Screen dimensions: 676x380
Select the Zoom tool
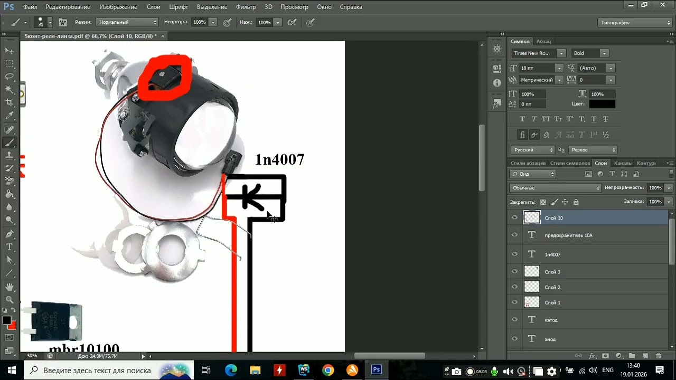pos(10,300)
